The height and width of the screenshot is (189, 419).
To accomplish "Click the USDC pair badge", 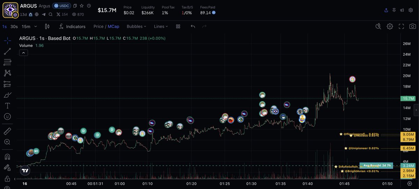I will [x=61, y=6].
